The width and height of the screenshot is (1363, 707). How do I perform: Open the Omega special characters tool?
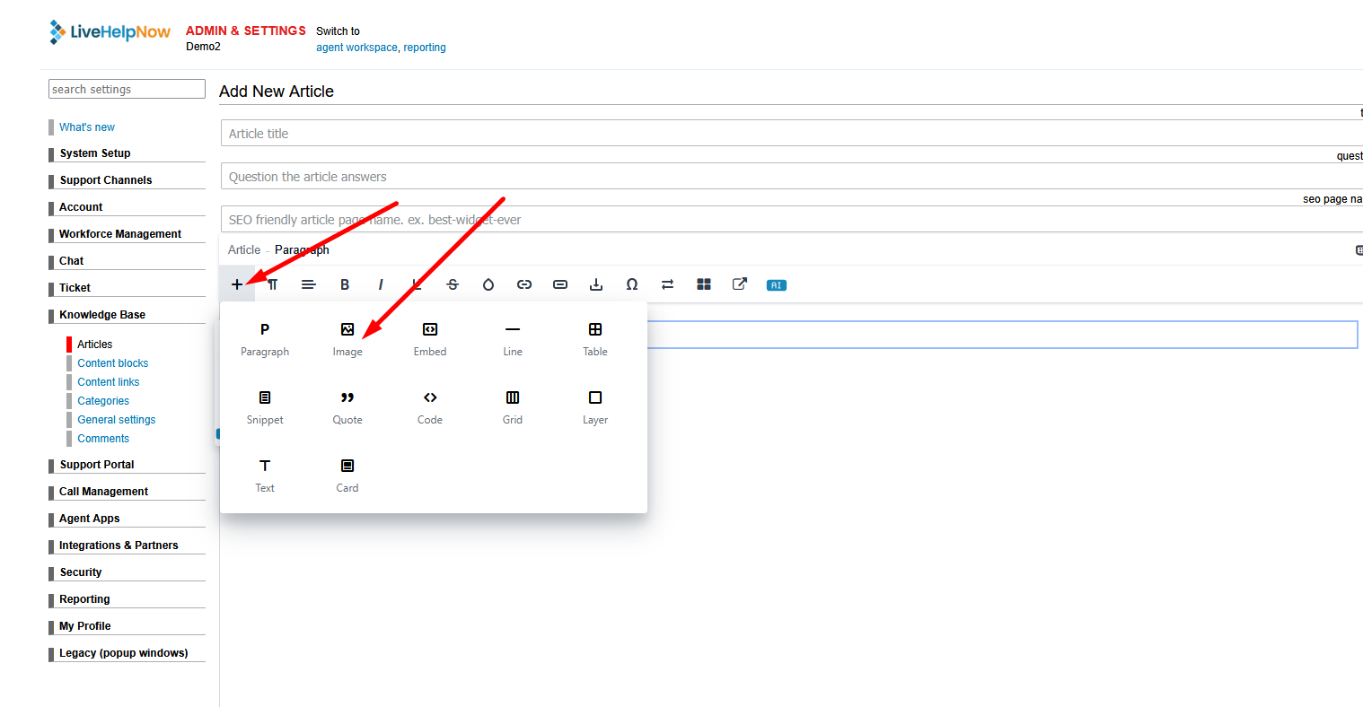pyautogui.click(x=632, y=284)
